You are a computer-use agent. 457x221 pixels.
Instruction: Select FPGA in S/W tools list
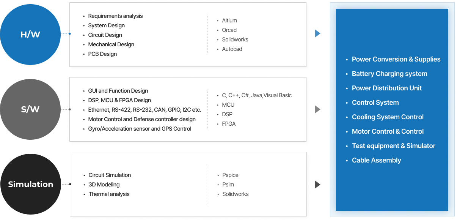pyautogui.click(x=229, y=124)
